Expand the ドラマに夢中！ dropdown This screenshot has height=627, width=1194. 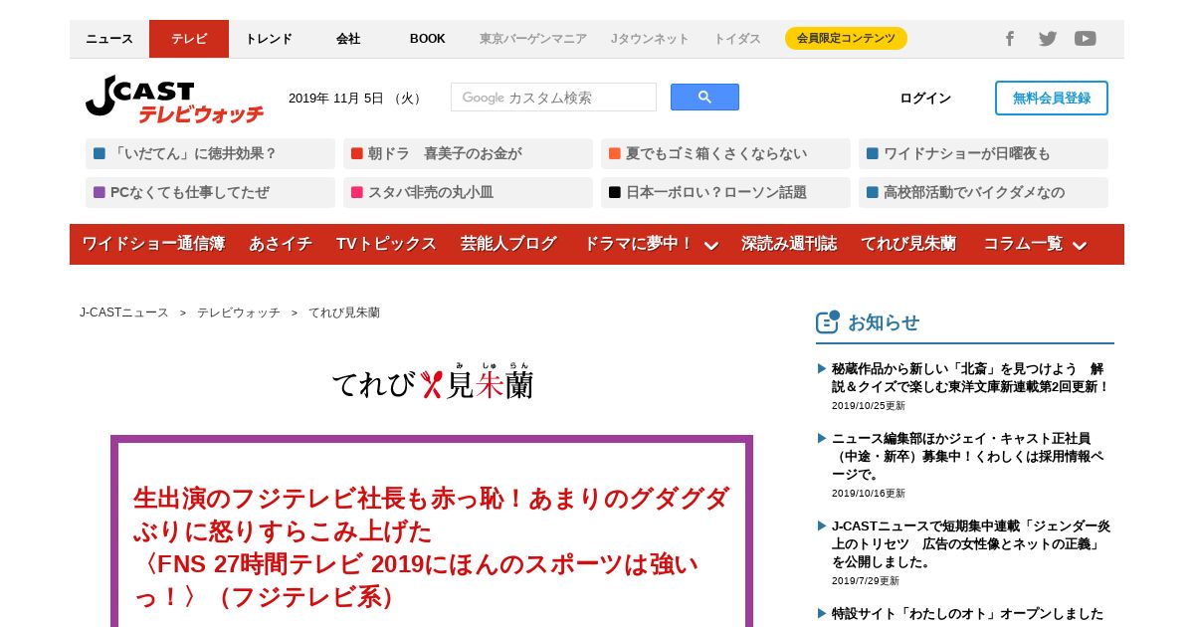[651, 244]
